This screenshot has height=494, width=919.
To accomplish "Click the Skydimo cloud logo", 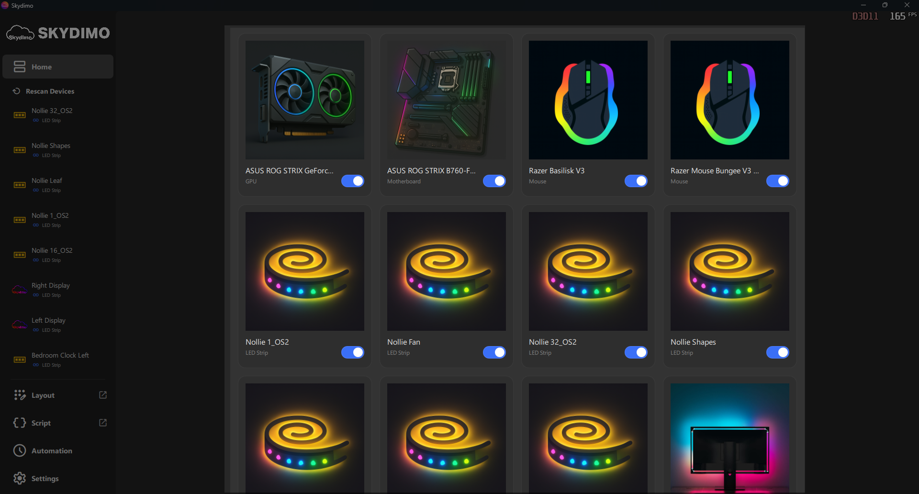I will tap(20, 33).
